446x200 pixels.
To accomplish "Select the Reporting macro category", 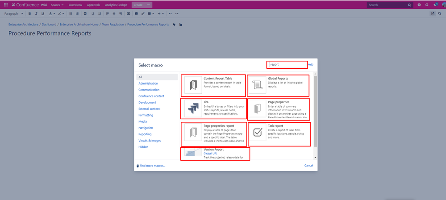I will point(145,134).
